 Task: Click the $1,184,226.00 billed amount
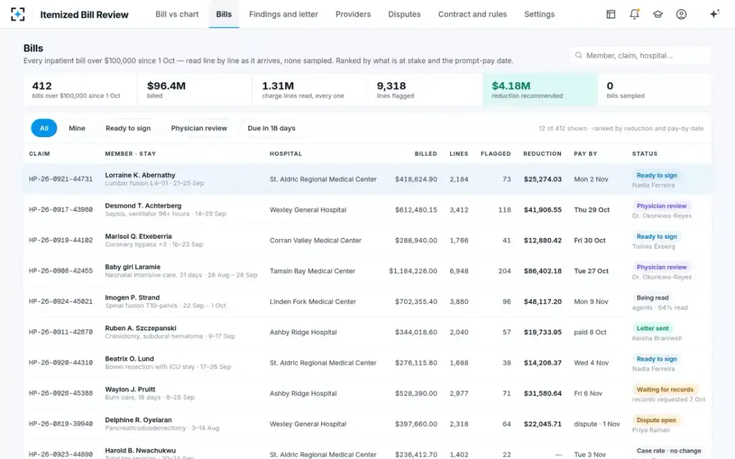[x=413, y=271]
